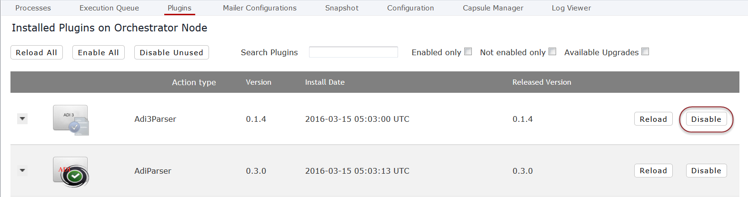Disable the Adi3Parser plugin
The width and height of the screenshot is (748, 197).
click(706, 119)
